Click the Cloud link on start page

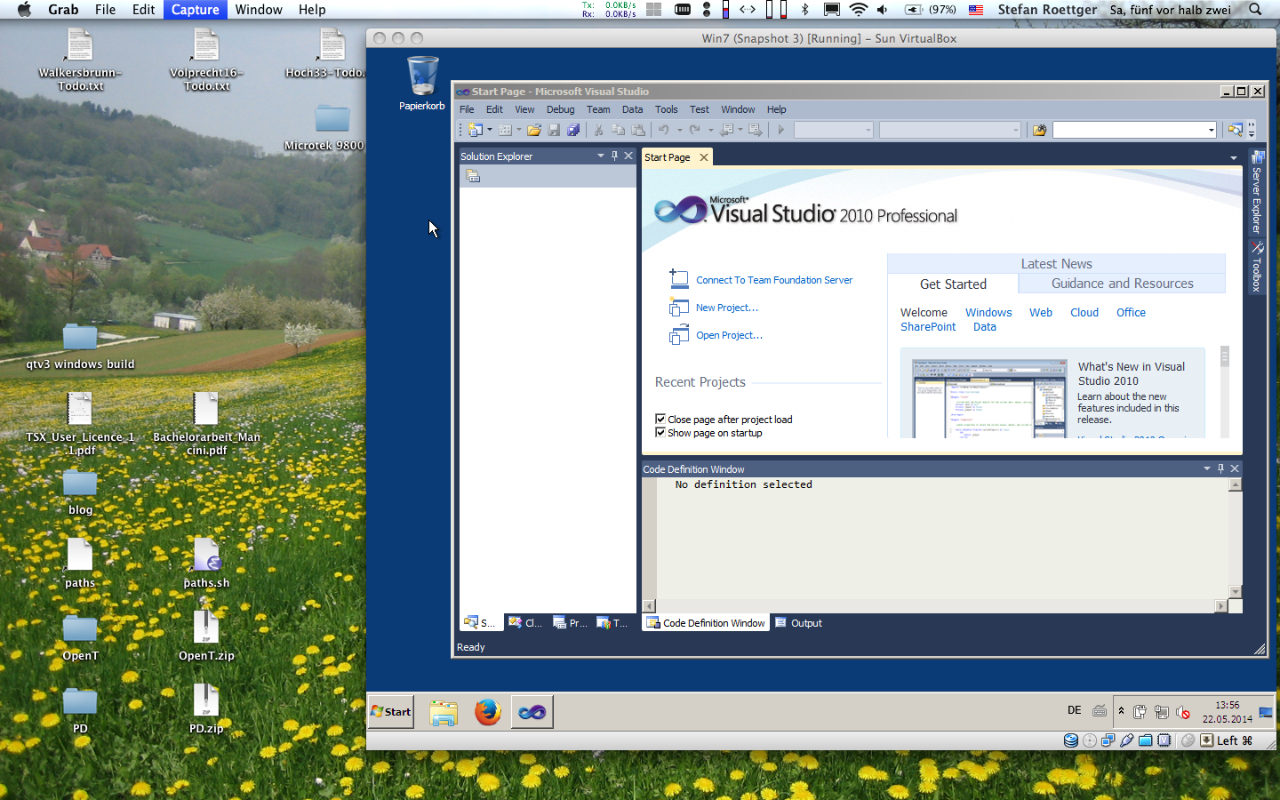click(1084, 313)
